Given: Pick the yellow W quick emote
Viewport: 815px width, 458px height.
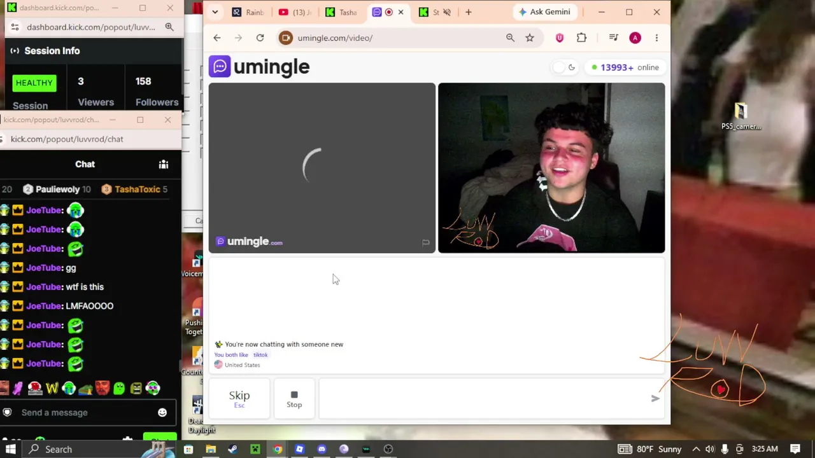Looking at the screenshot, I should point(52,388).
